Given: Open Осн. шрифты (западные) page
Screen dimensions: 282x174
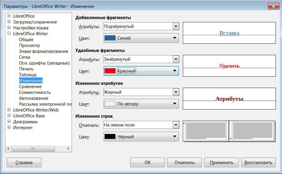Looking at the screenshot, I should click(x=44, y=63).
